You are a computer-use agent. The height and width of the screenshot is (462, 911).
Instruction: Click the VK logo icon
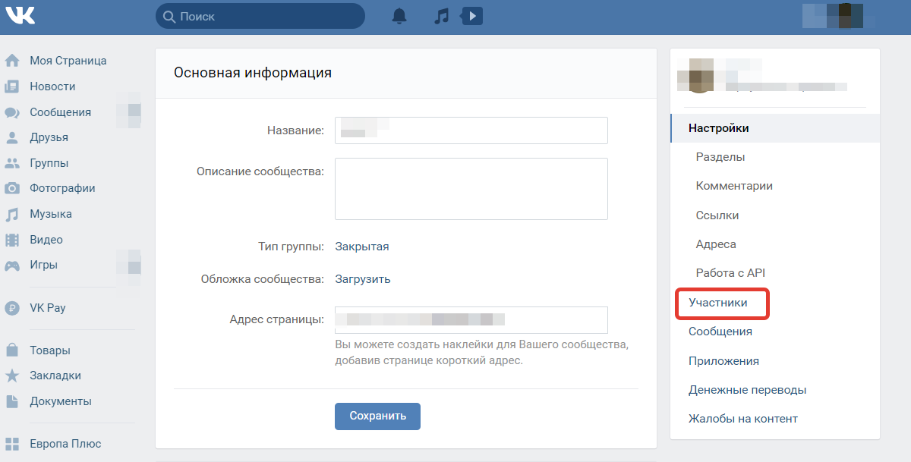[19, 15]
